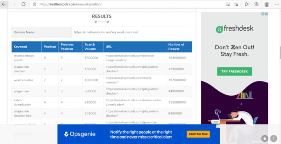The image size is (281, 144).
Task: Open the reverse-image-search URL link
Action: pos(130,58)
